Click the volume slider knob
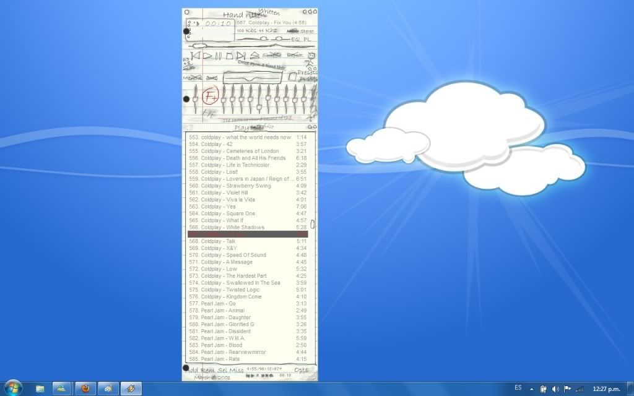The width and height of the screenshot is (634, 396). click(x=264, y=39)
